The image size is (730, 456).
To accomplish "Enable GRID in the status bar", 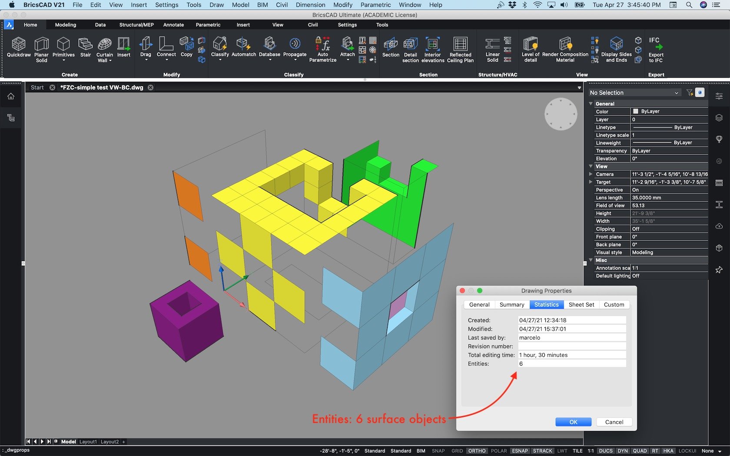I will tap(457, 451).
